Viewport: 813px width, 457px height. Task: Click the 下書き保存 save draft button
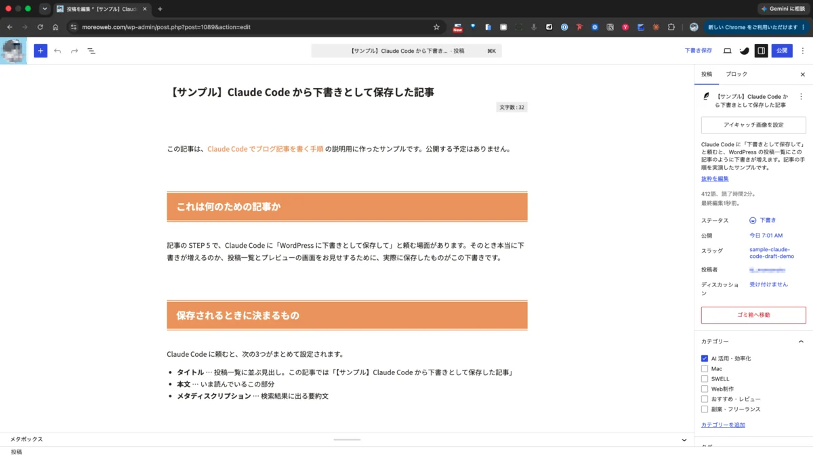point(699,51)
